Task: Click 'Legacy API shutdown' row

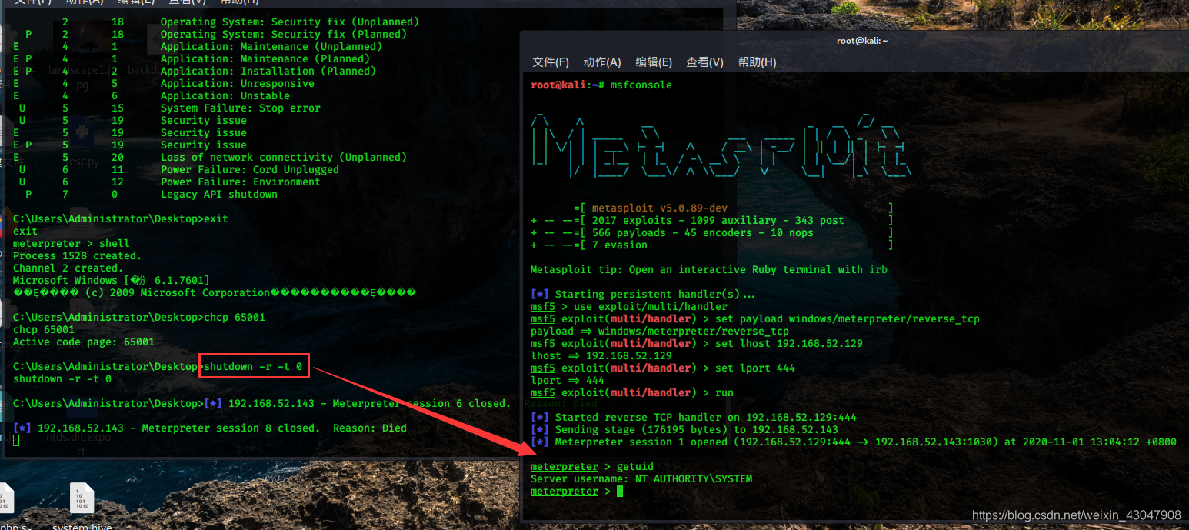Action: coord(145,194)
